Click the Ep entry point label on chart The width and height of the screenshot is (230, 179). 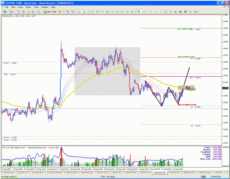click(x=188, y=88)
